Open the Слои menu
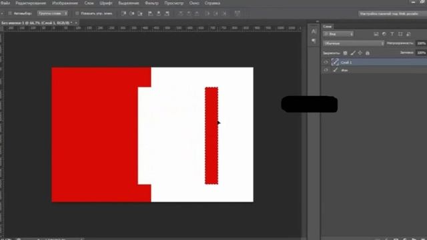 89,3
